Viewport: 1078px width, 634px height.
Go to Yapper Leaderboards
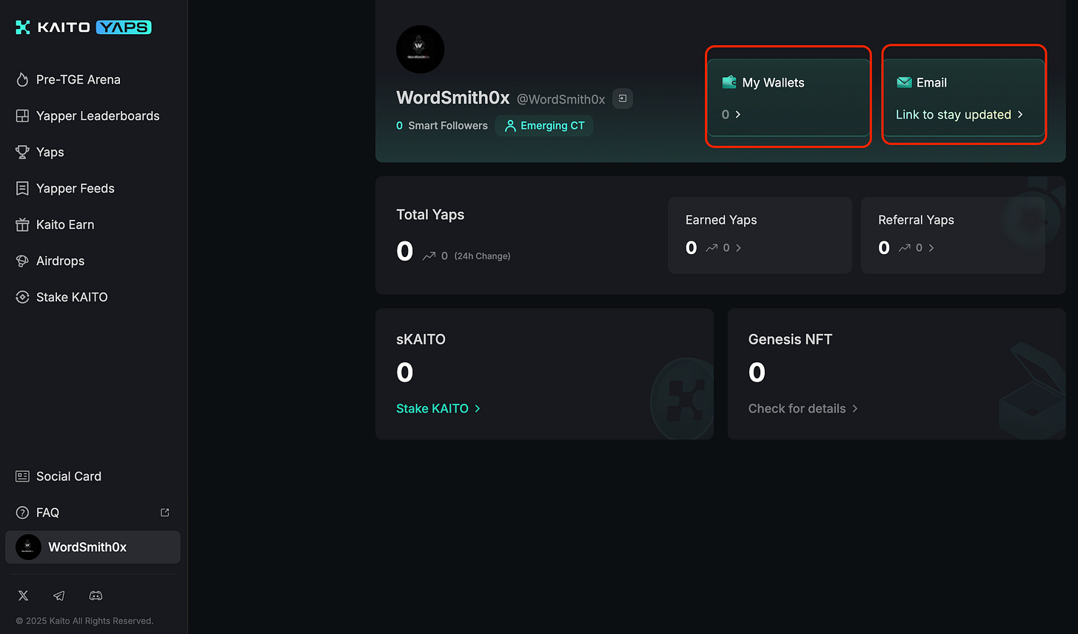(x=98, y=116)
